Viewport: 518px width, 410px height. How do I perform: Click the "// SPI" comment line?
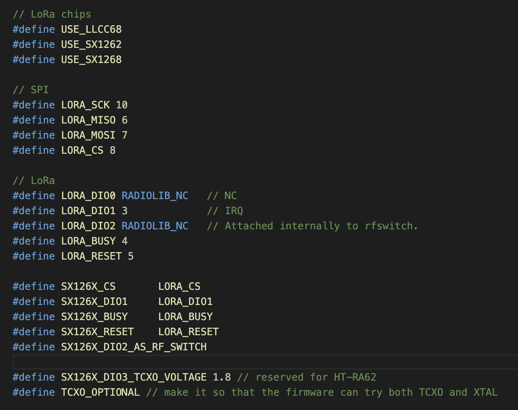click(x=31, y=90)
